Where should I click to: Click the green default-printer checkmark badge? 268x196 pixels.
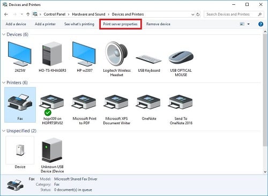(x=48, y=112)
